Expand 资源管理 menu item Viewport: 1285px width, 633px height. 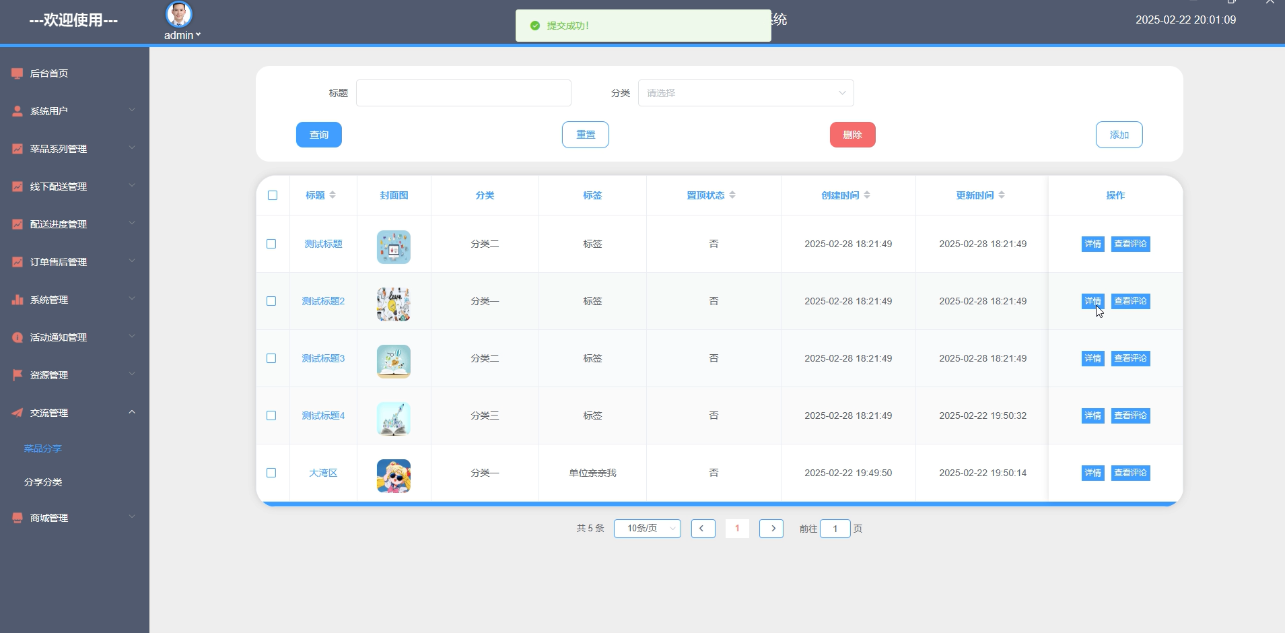[x=75, y=375]
